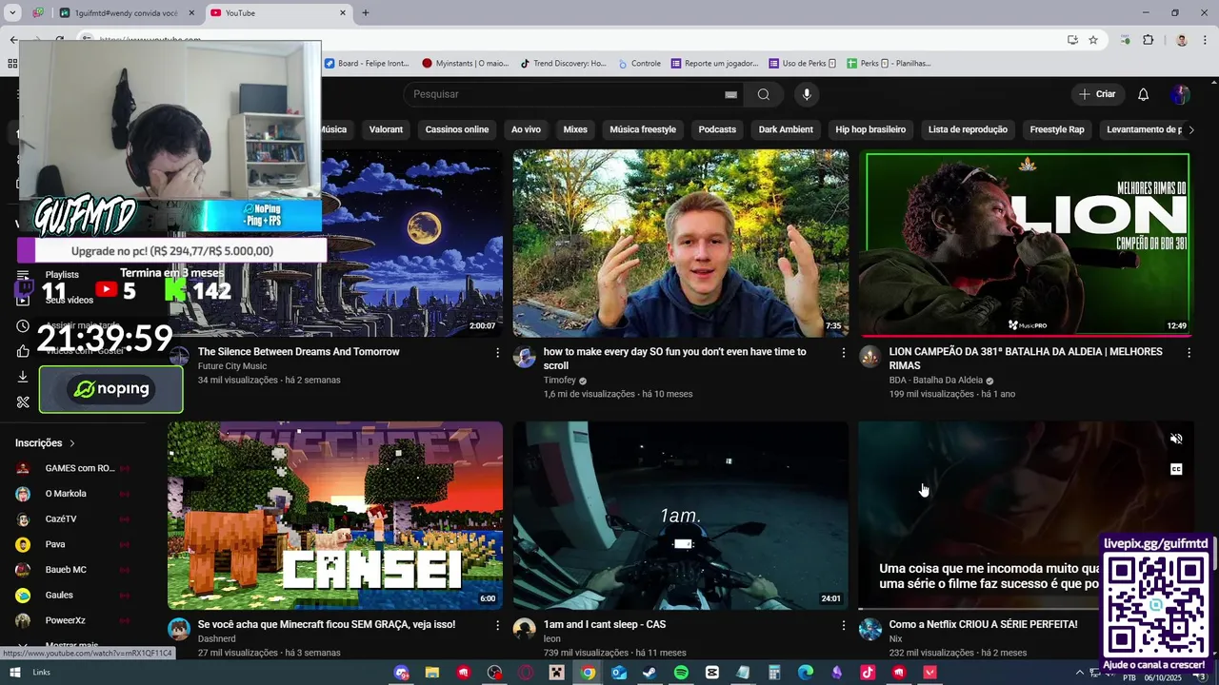Open Windows Start menu
The image size is (1219, 685).
click(15, 673)
